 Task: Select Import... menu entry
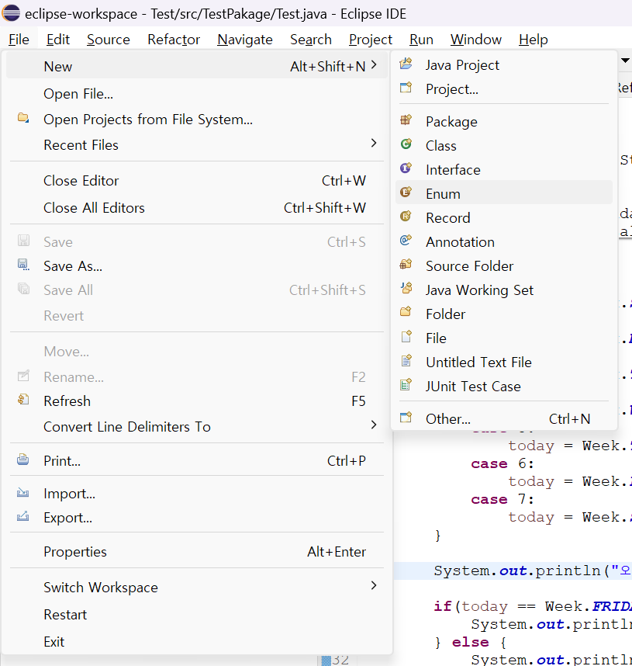tap(197, 494)
